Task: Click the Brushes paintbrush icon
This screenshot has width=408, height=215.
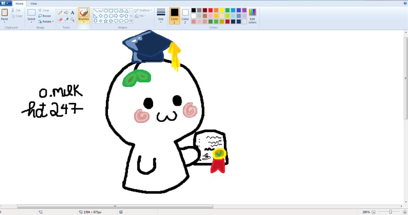Action: click(84, 12)
